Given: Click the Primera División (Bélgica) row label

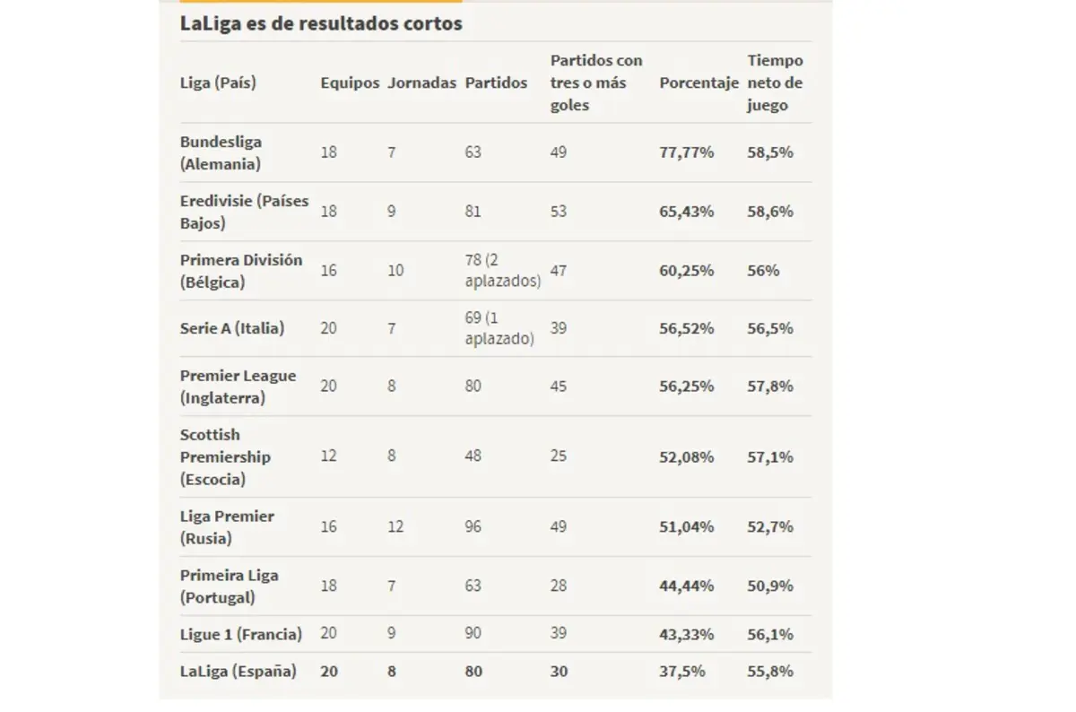Looking at the screenshot, I should point(241,271).
